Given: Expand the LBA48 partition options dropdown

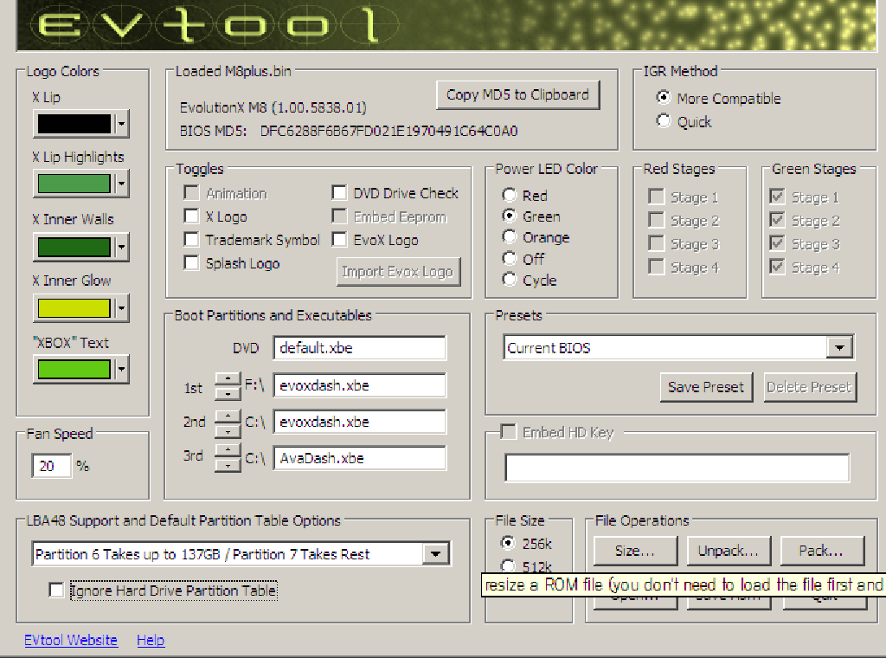Looking at the screenshot, I should (x=436, y=553).
